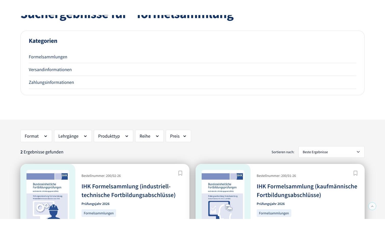Click the scroll-to-top arrow button

[372, 206]
